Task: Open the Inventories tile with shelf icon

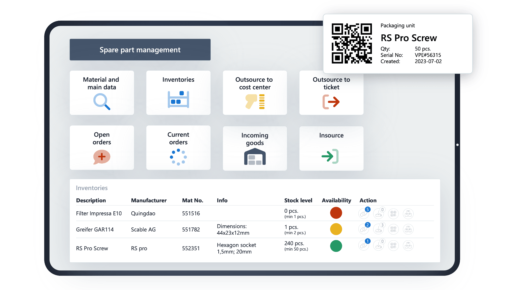Action: pos(178,93)
